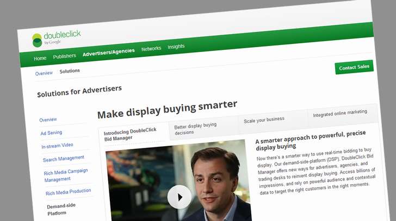
Task: Click 'A smarter approach to powerful, precise' heading
Action: tap(311, 140)
